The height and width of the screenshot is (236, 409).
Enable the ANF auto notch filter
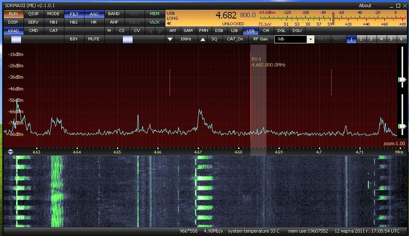click(x=114, y=22)
